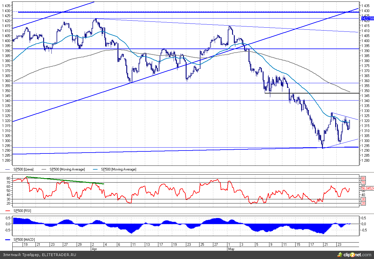
Task: Select the RSI 20 level box
Action: pyautogui.click(x=363, y=203)
